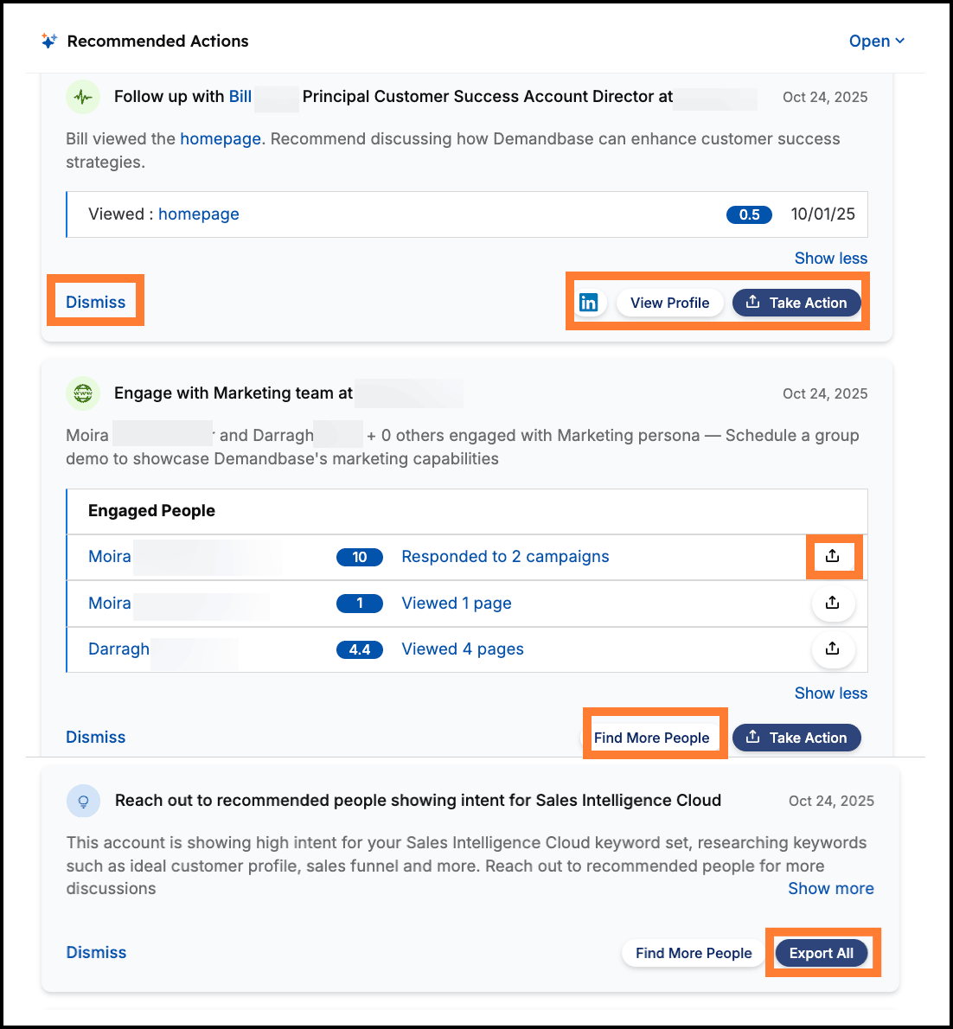953x1029 pixels.
Task: Open the Responded to 2 campaigns link
Action: tap(505, 556)
